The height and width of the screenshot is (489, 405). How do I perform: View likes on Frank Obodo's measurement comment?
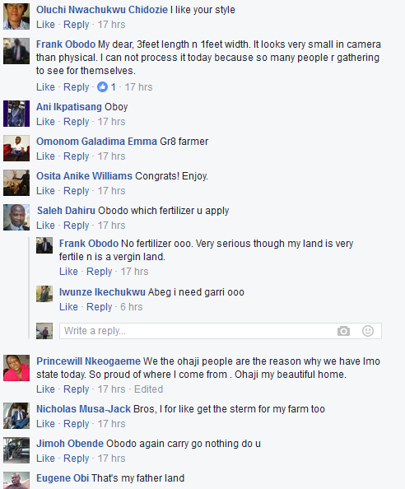coord(106,87)
